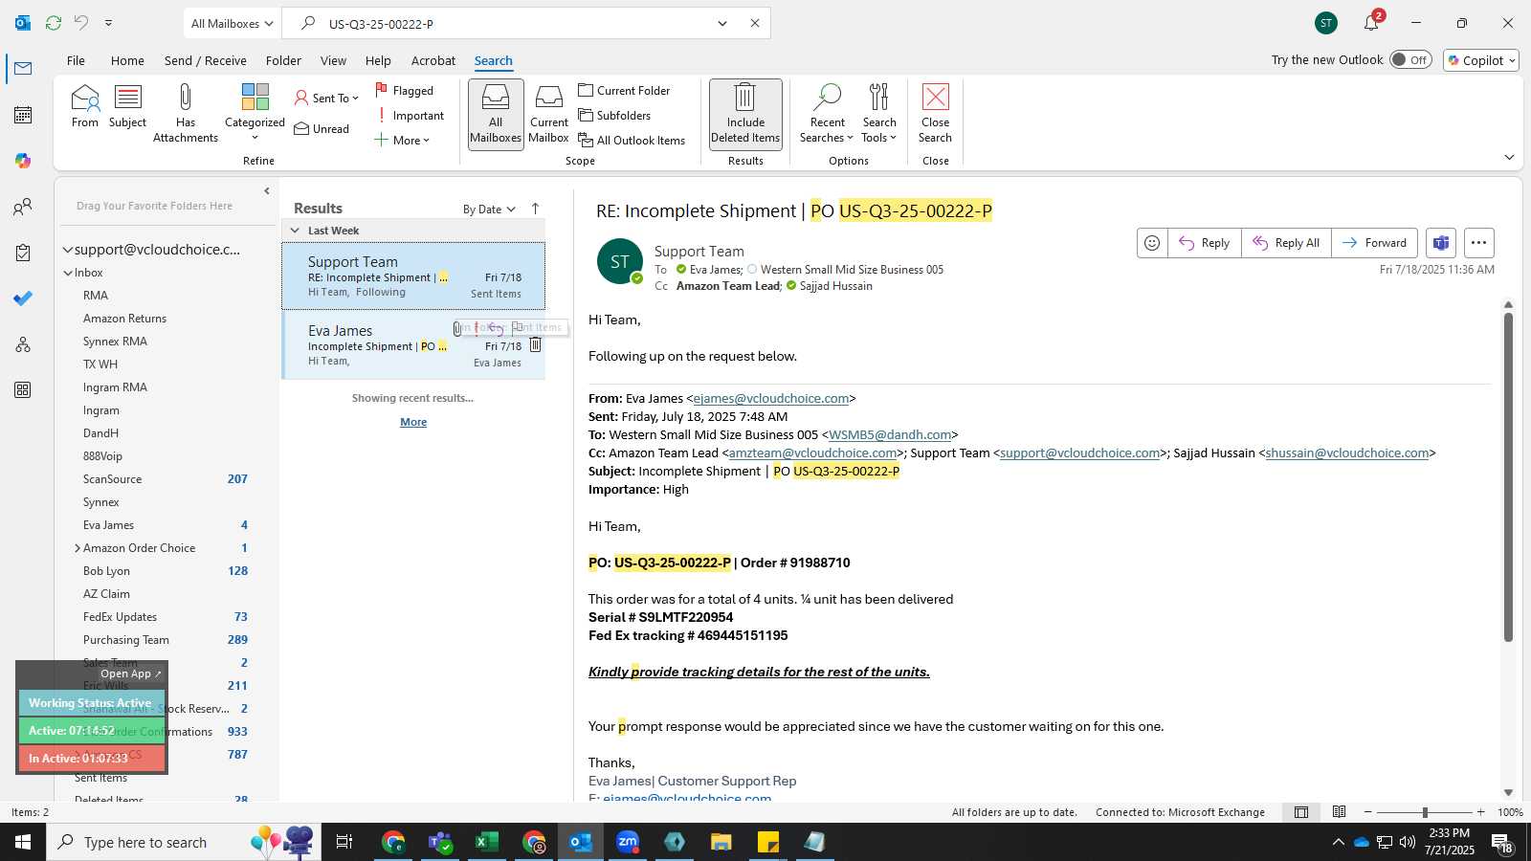The image size is (1531, 861).
Task: Share message to Teams
Action: (x=1441, y=243)
